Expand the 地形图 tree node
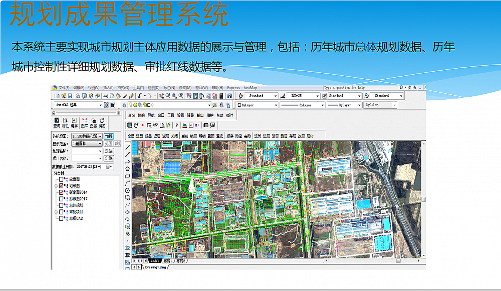 point(56,186)
